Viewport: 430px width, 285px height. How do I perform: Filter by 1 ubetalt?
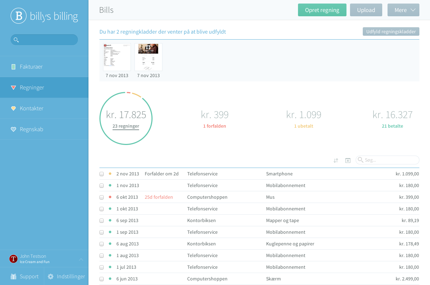point(304,126)
